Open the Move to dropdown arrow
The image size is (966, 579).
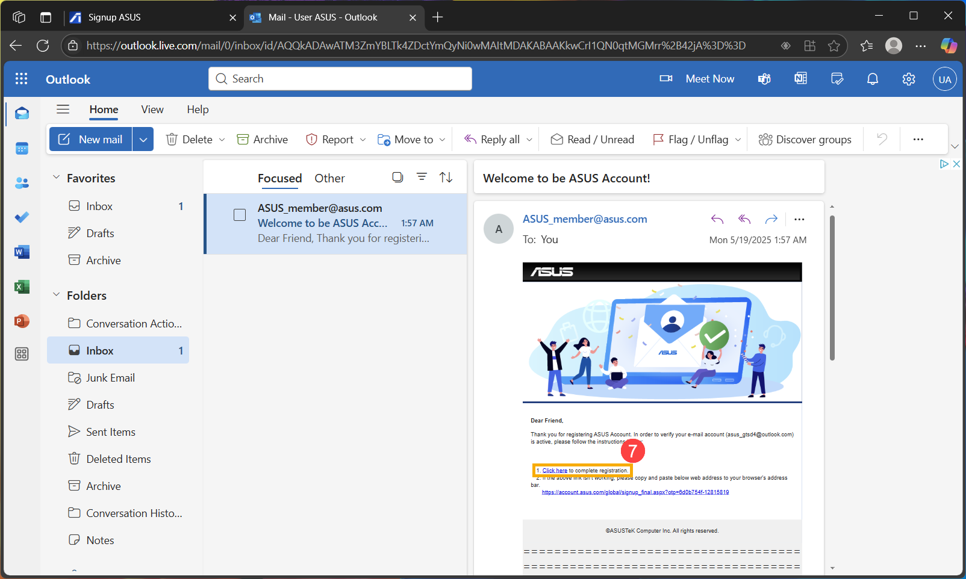click(442, 140)
